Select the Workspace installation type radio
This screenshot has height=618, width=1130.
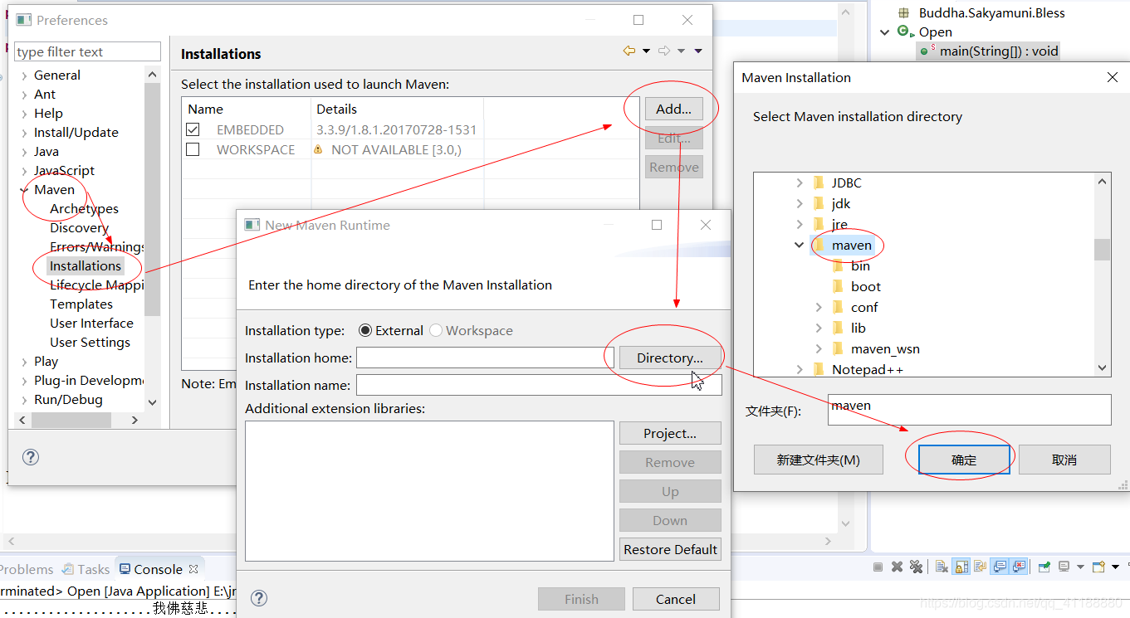coord(436,330)
